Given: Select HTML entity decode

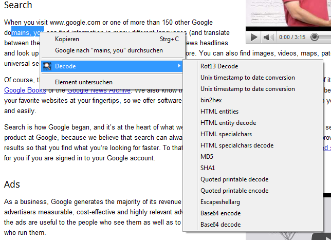Looking at the screenshot, I should click(253, 123).
